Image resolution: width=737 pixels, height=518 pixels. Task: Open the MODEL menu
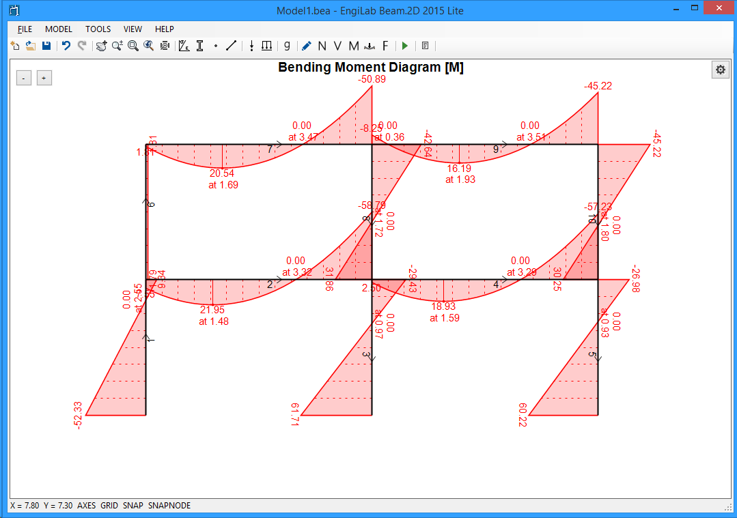click(58, 29)
